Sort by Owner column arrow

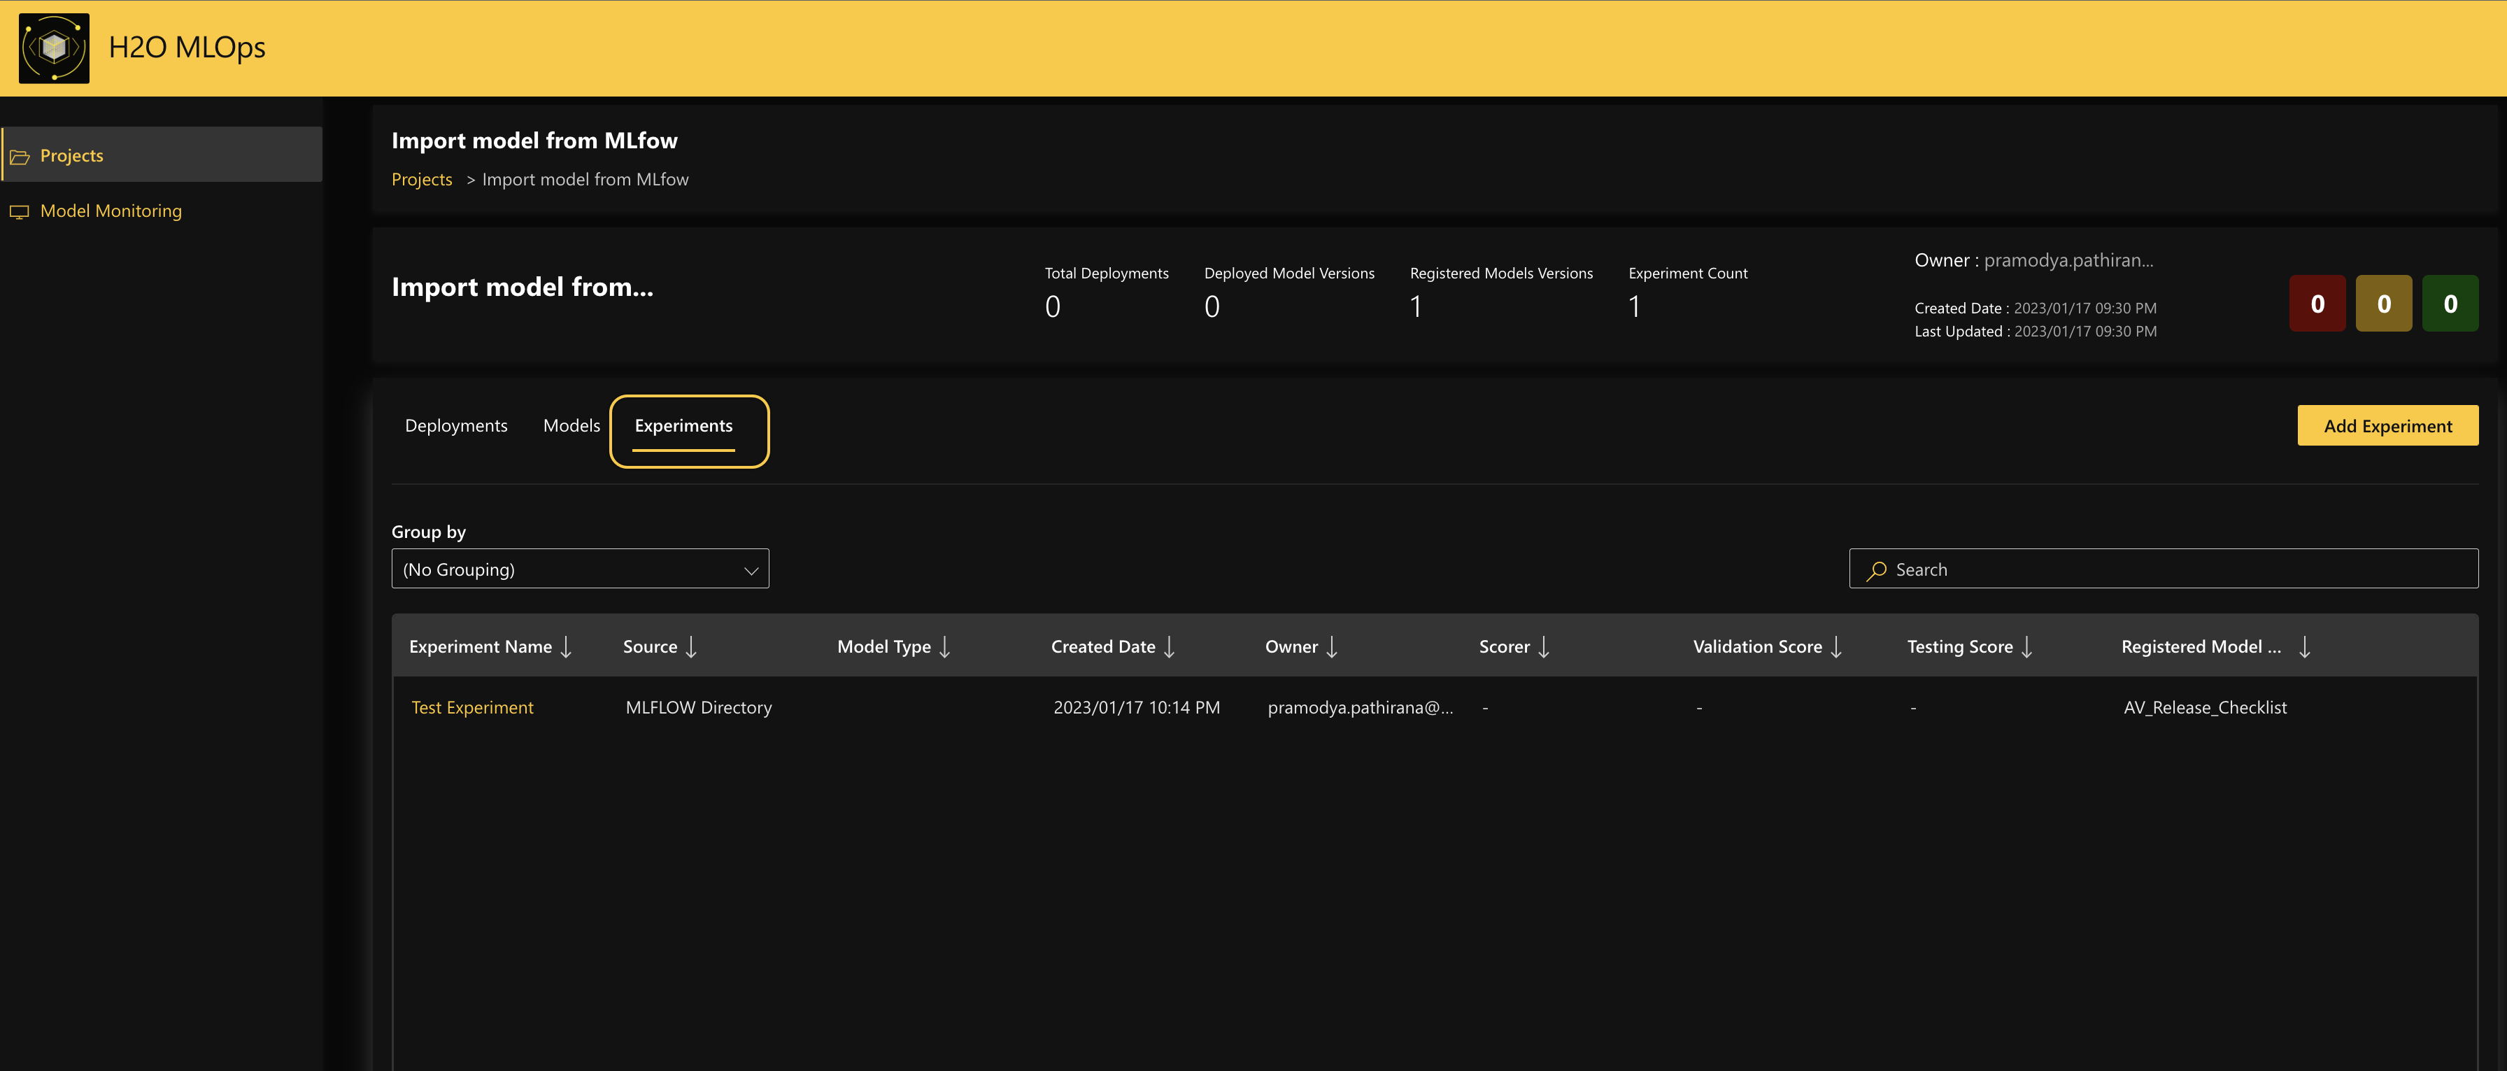coord(1333,648)
